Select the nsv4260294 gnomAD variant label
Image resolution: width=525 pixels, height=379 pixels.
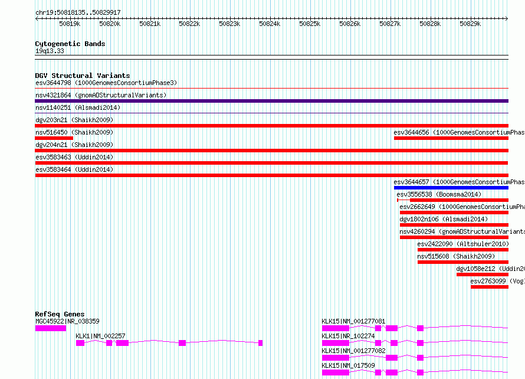[x=462, y=231]
